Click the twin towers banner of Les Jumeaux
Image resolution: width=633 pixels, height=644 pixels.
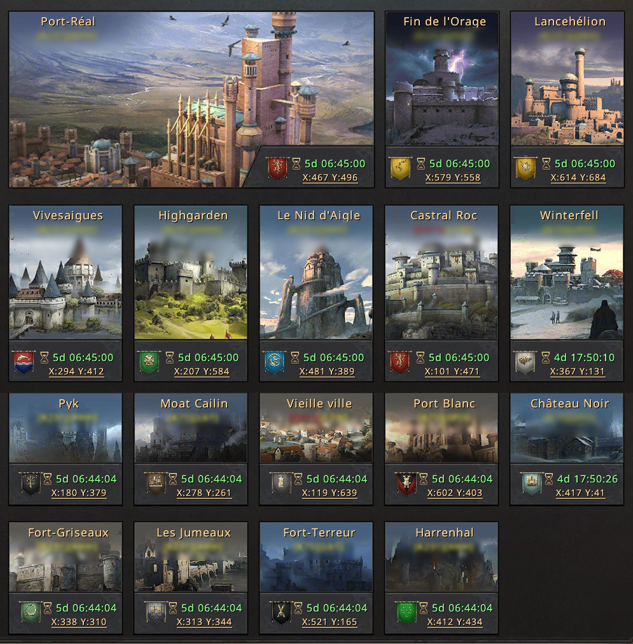[x=157, y=612]
